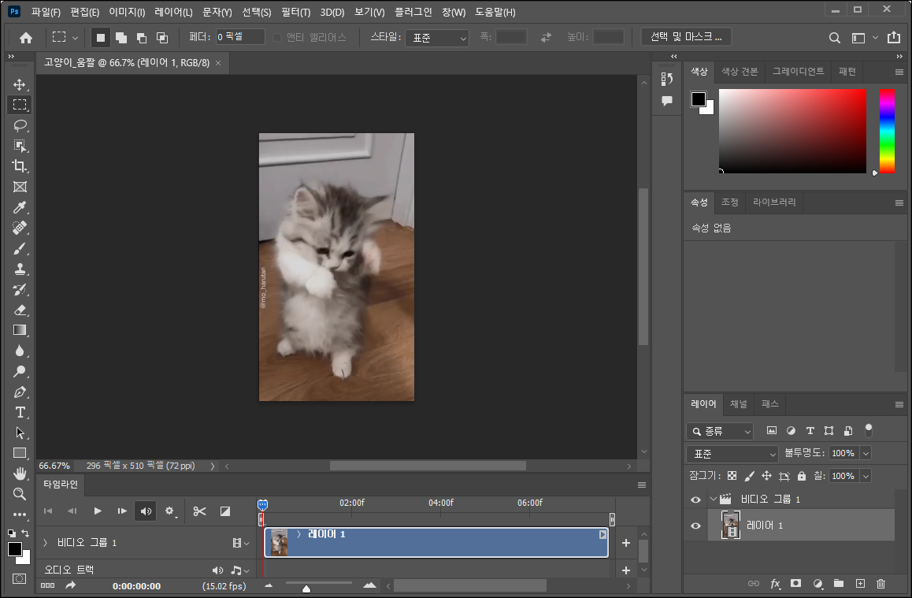Click render video arrow button in timeline
This screenshot has height=598, width=912.
(x=70, y=585)
